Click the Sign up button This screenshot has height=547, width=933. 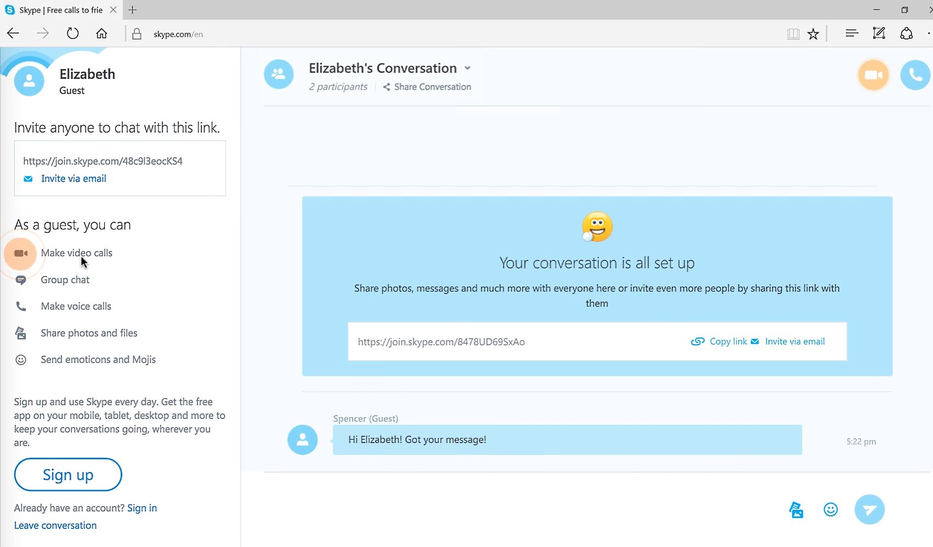coord(68,475)
